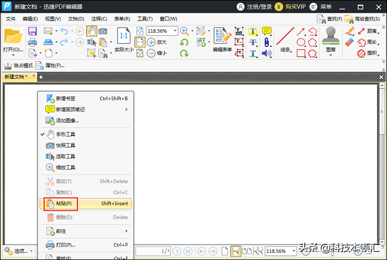
Task: Click the Zoom In 放大 button
Action: (157, 42)
